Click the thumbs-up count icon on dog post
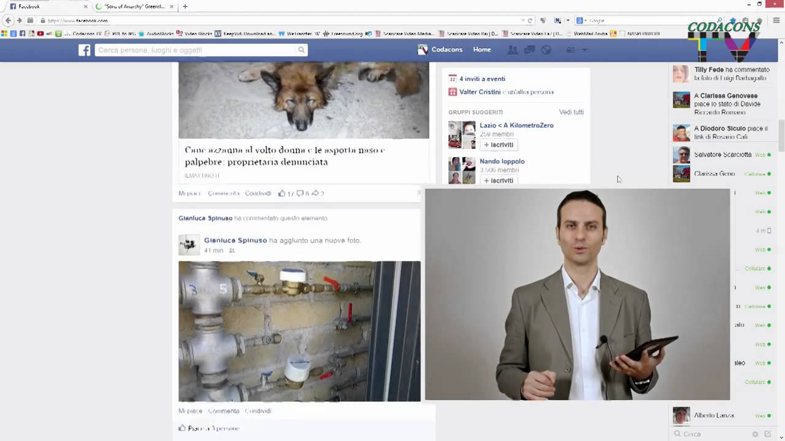 (281, 194)
